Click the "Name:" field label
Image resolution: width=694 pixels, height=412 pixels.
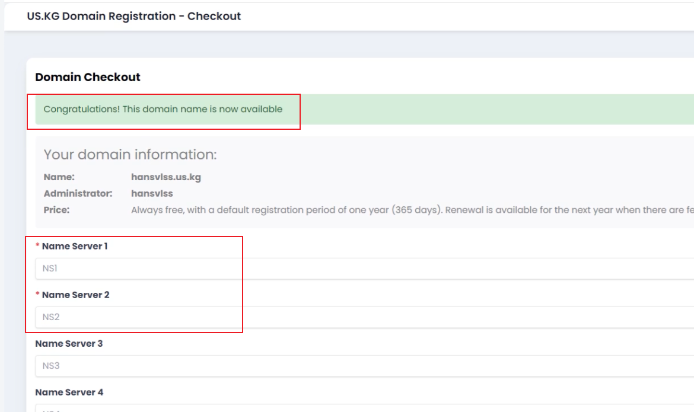point(59,177)
